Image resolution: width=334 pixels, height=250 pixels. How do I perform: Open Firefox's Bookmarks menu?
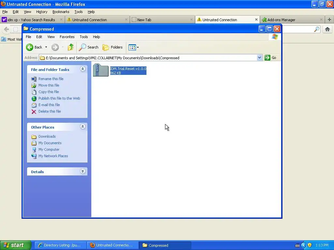(61, 12)
